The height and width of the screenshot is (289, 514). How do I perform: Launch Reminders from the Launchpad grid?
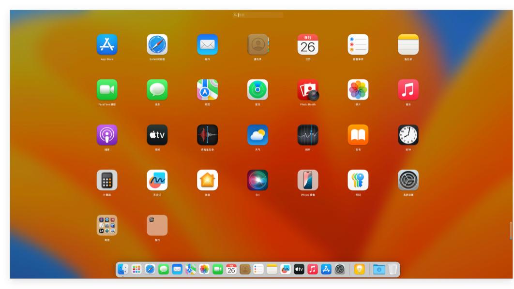(x=358, y=44)
